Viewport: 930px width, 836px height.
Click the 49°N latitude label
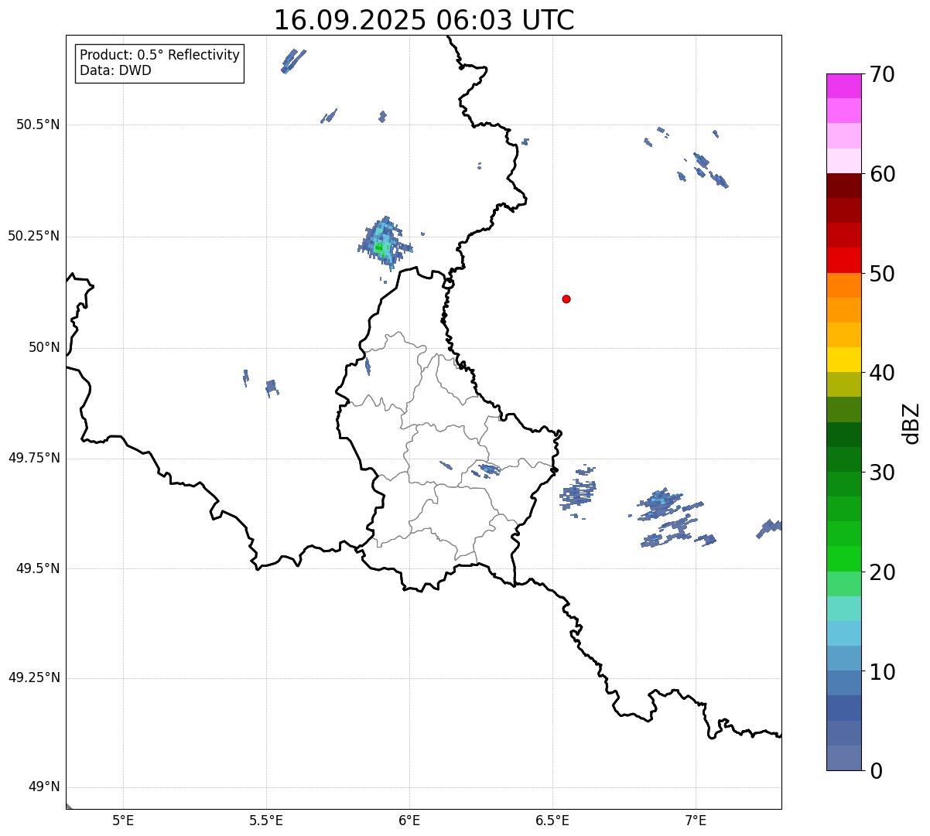click(44, 787)
